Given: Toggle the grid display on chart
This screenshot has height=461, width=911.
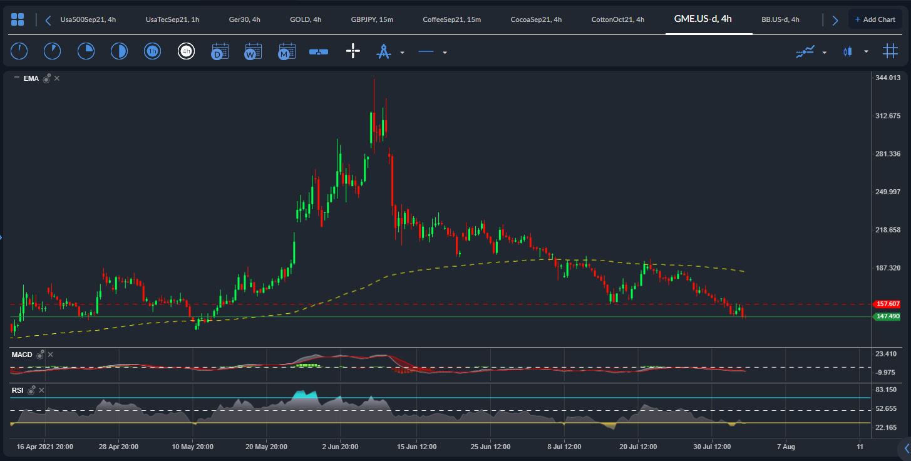Looking at the screenshot, I should pyautogui.click(x=890, y=52).
